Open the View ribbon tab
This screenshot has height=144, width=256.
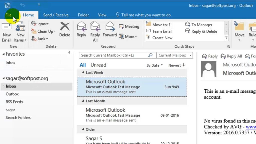(x=102, y=15)
